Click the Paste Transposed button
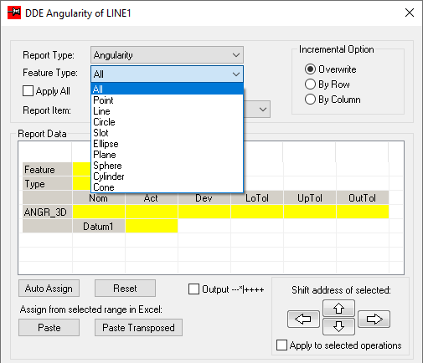Image resolution: width=423 pixels, height=363 pixels. point(138,328)
